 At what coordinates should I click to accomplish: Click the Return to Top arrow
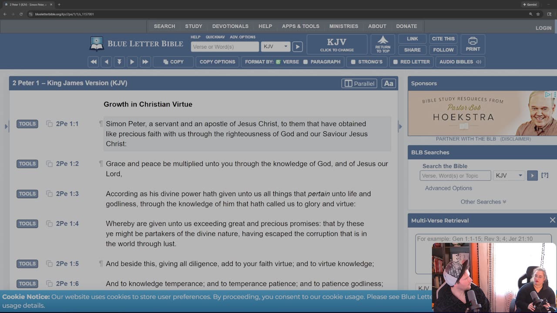383,44
